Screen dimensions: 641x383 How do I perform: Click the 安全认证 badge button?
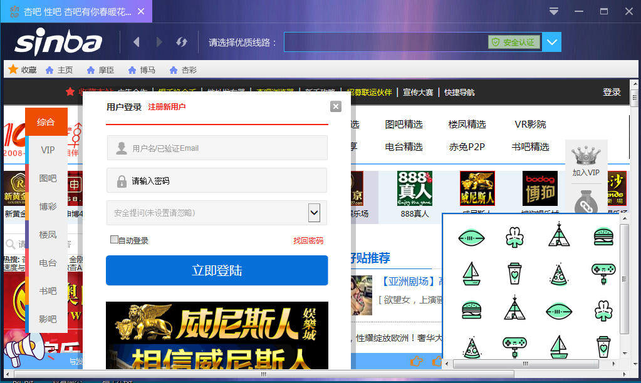[514, 42]
